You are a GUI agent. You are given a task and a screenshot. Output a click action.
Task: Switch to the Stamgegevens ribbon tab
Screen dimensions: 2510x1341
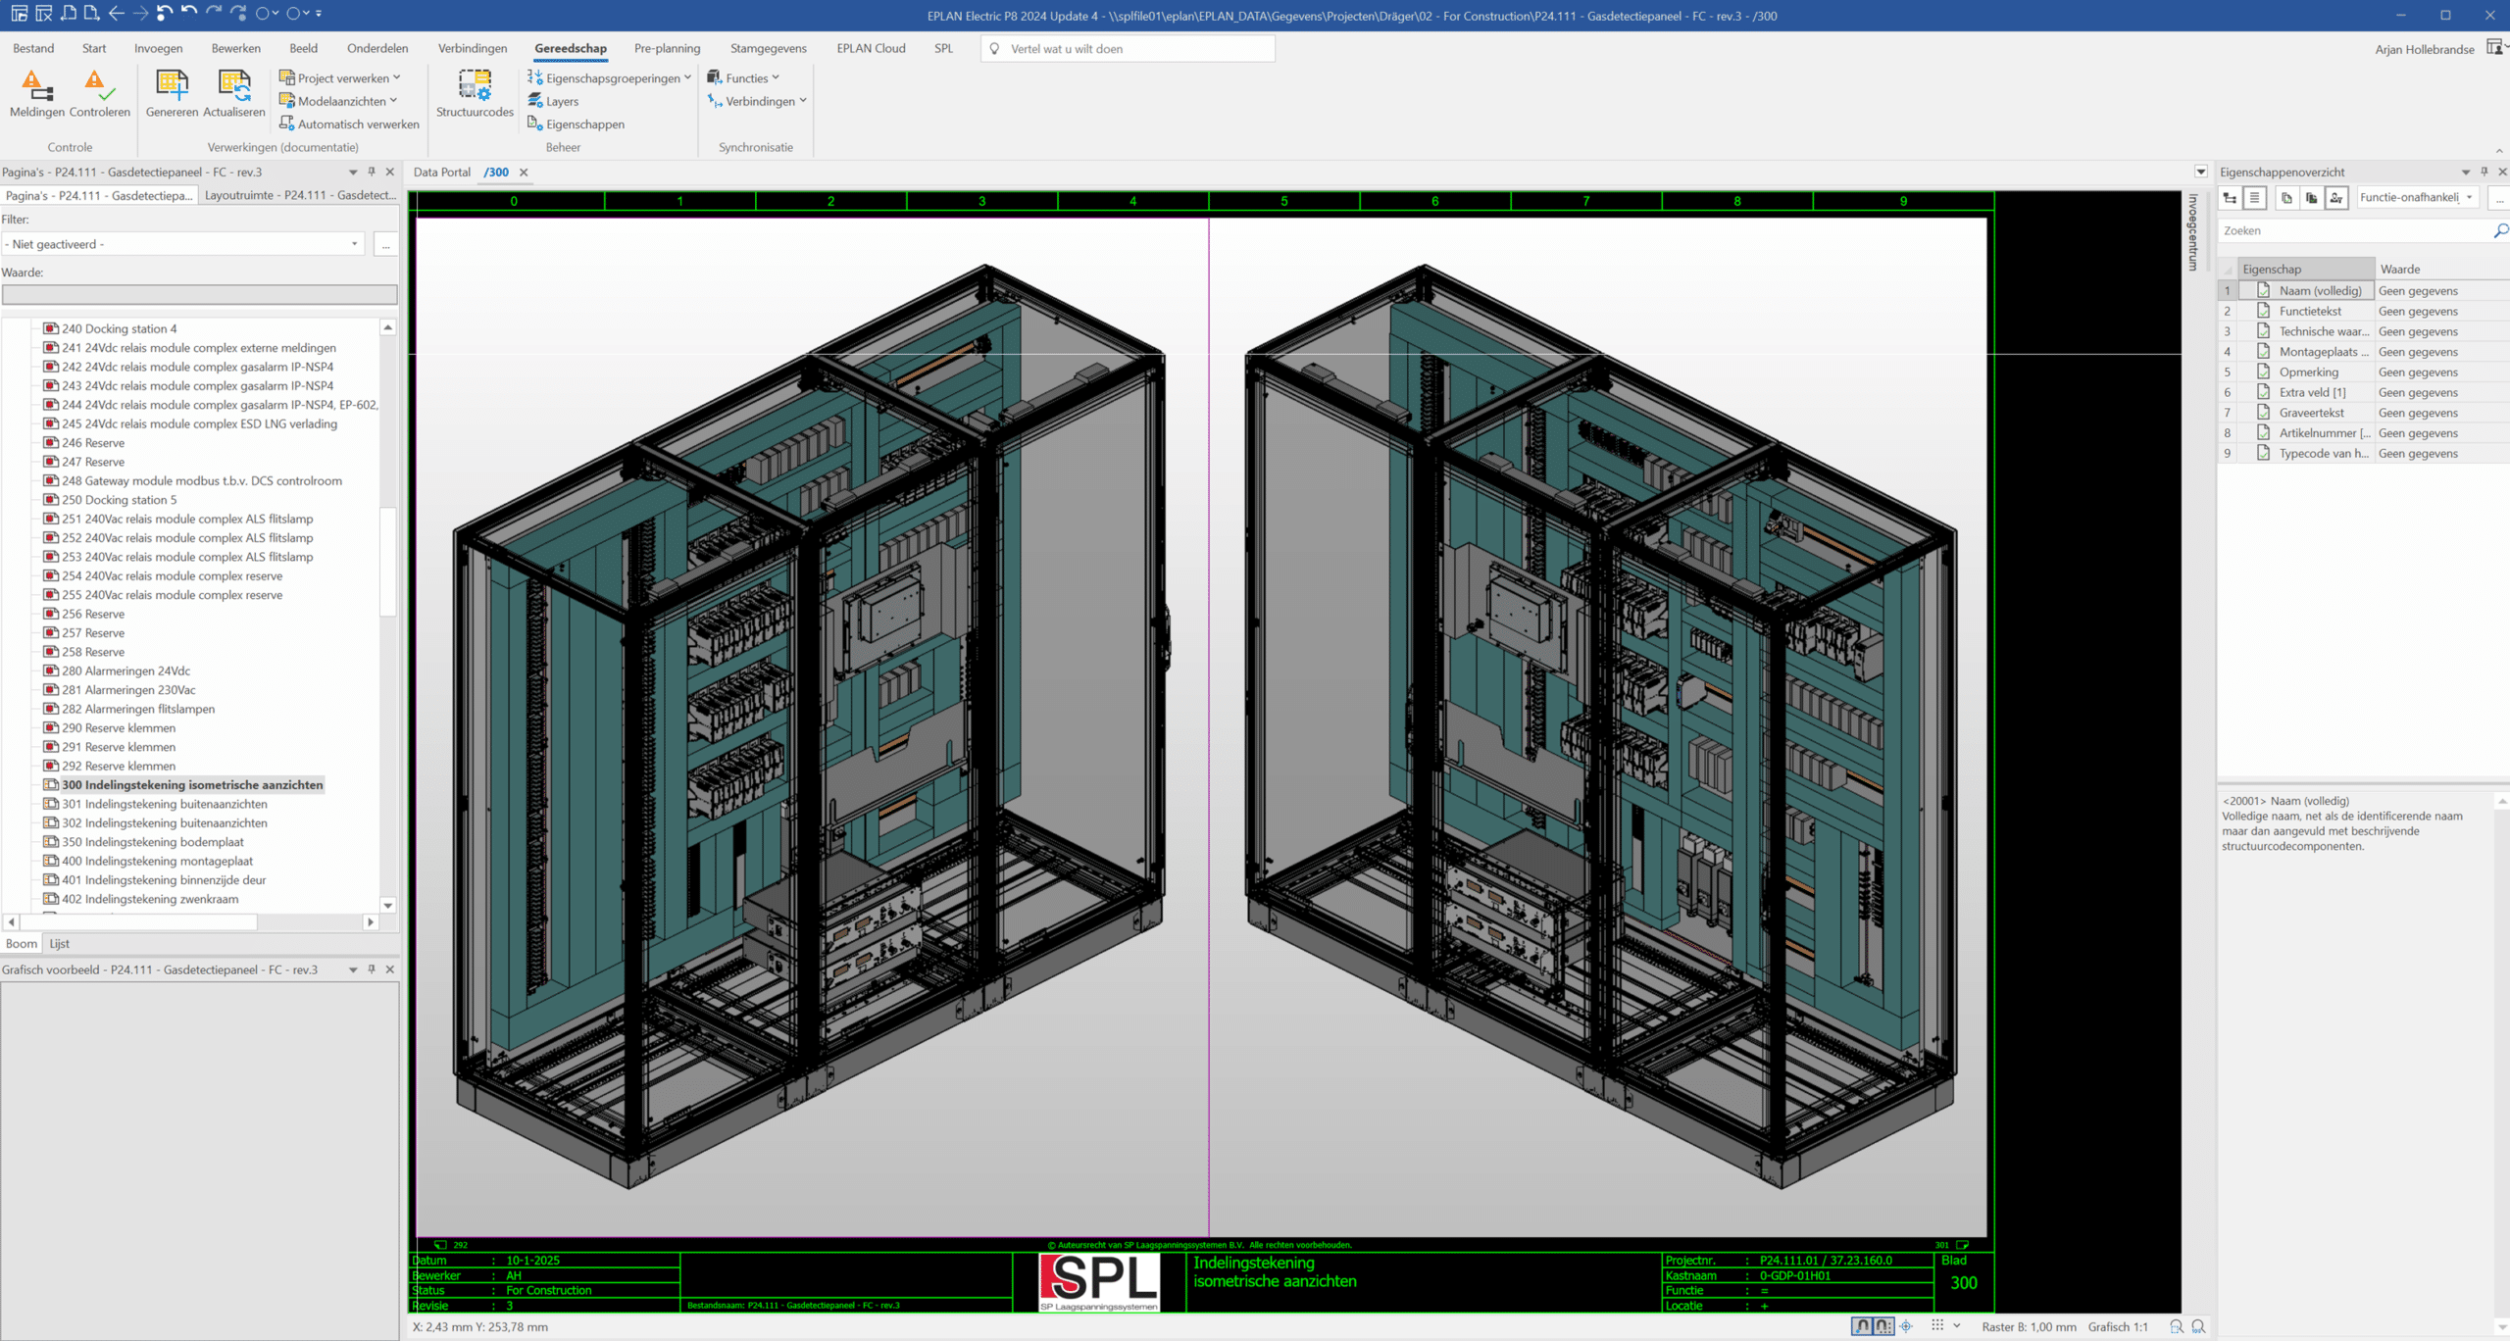pyautogui.click(x=768, y=48)
